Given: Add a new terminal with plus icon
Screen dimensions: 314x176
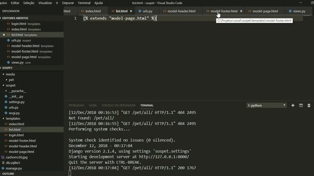Looking at the screenshot, I should (293, 106).
